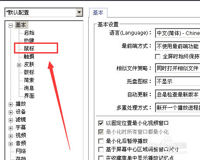This screenshot has width=200, height=160.
Task: Toggle 最小化时所有窗口都最小化 checkbox
Action: (101, 132)
